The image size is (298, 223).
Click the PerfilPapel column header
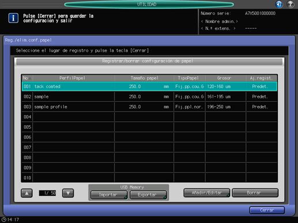pyautogui.click(x=73, y=78)
